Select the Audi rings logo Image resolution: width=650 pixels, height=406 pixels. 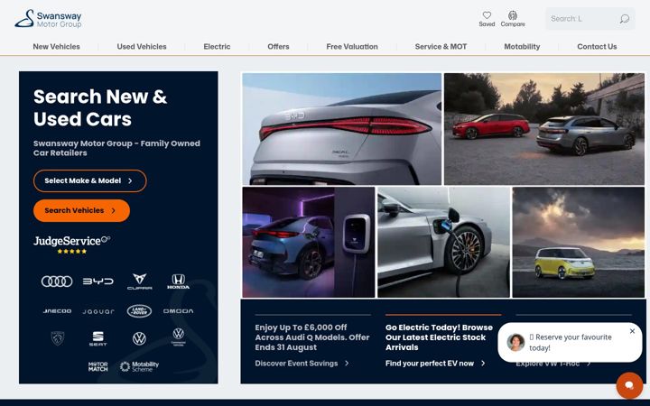coord(57,281)
